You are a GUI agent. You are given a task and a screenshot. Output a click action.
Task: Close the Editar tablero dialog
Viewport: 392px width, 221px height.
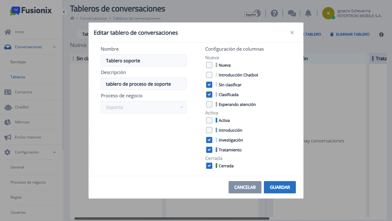coord(292,33)
